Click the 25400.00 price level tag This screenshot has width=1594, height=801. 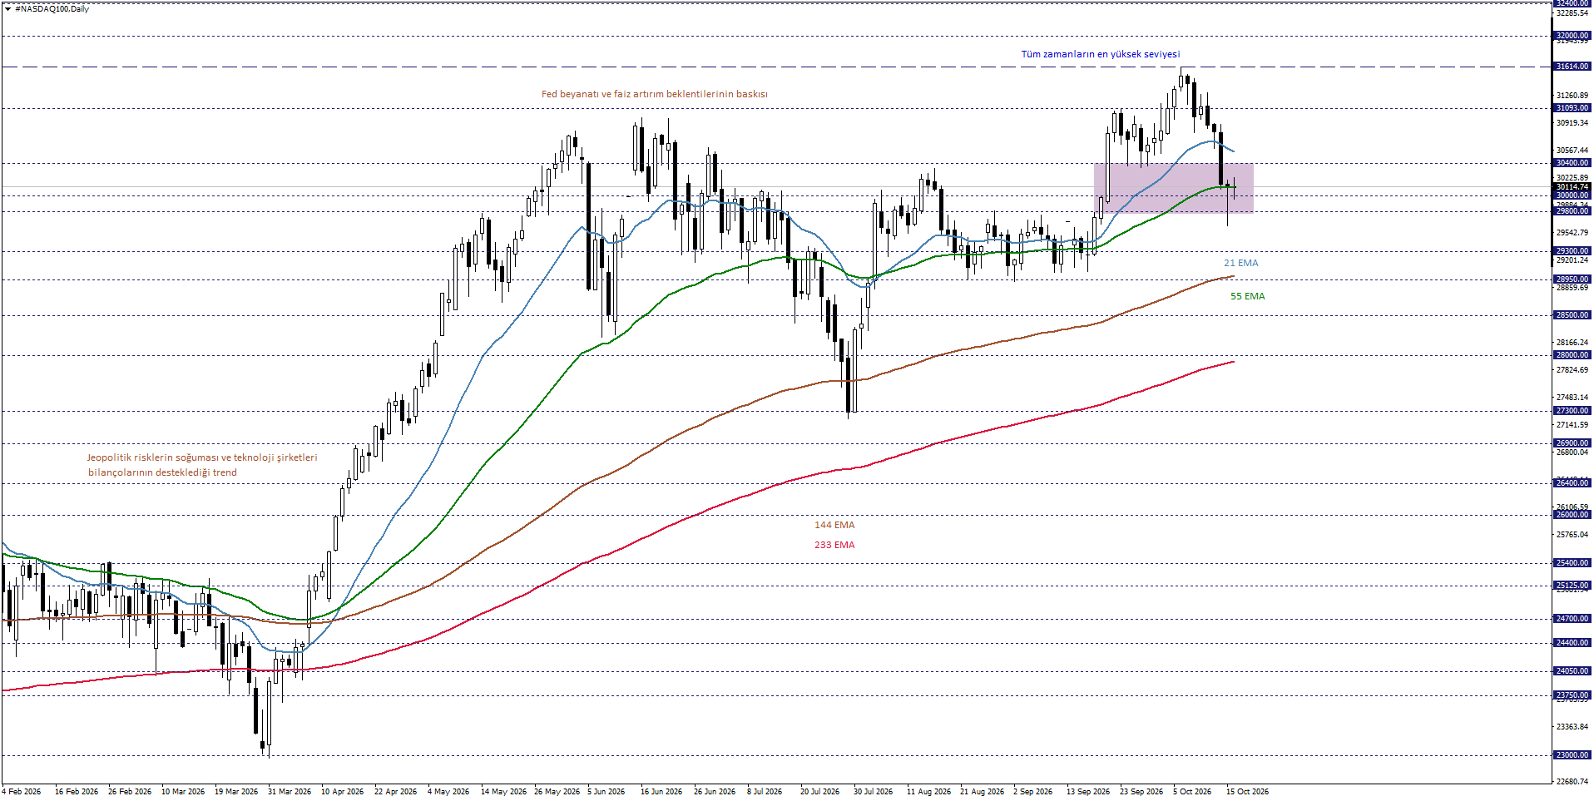click(x=1572, y=563)
